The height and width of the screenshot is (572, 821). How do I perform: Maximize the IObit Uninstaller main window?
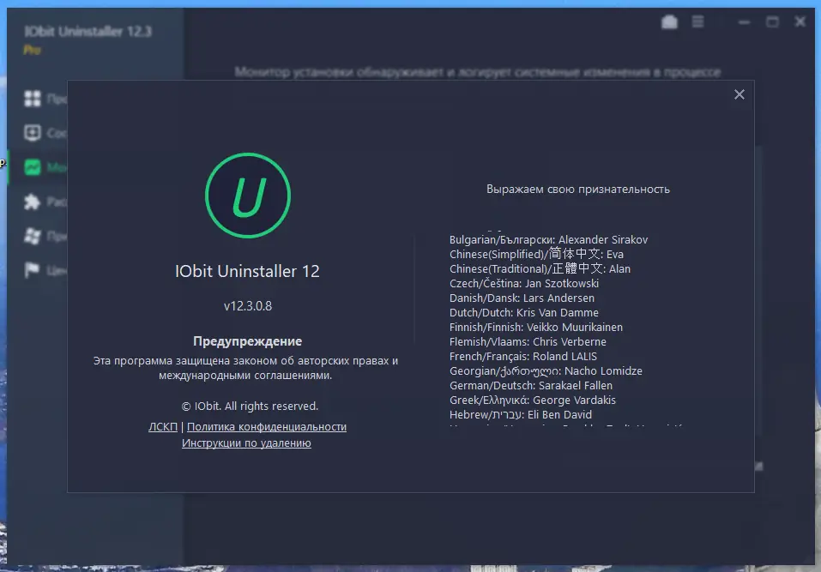[772, 22]
